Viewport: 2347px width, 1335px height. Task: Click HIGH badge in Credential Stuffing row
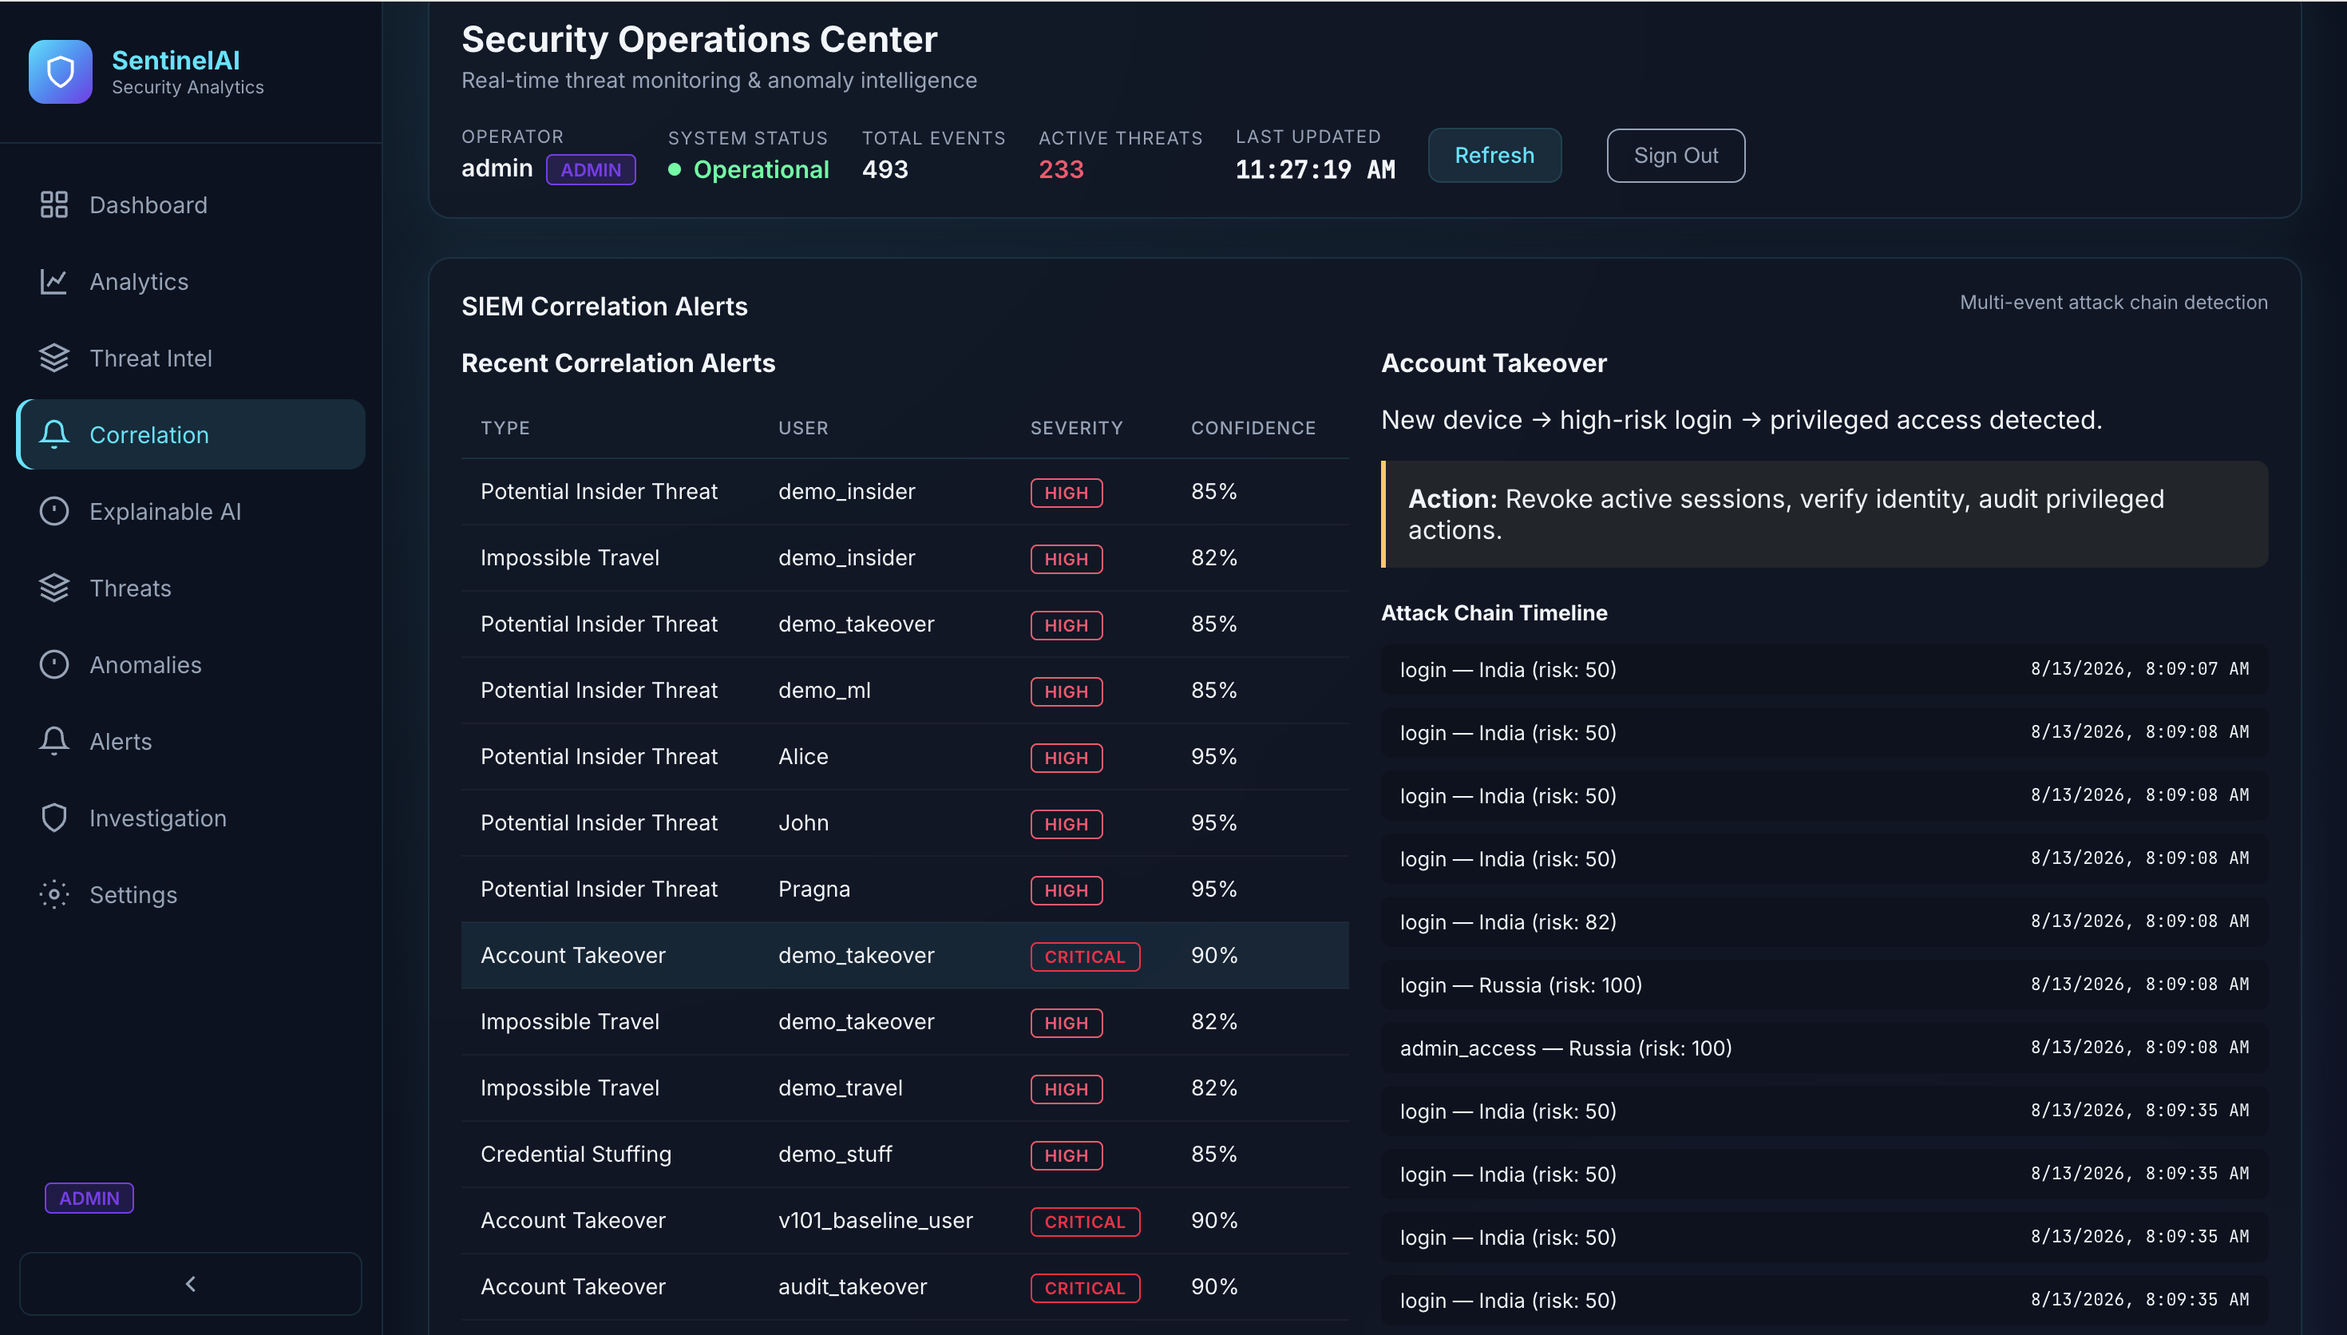1066,1155
